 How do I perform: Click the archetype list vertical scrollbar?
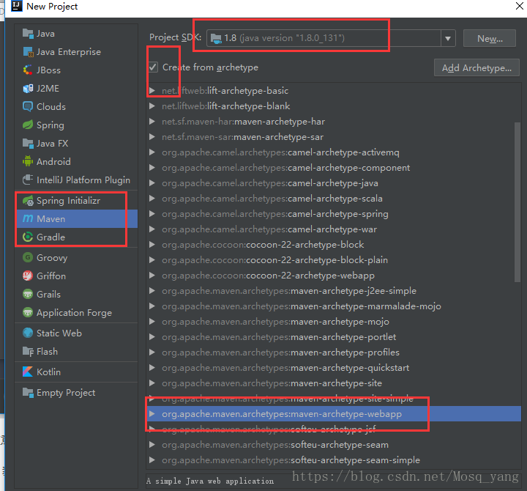pyautogui.click(x=517, y=202)
